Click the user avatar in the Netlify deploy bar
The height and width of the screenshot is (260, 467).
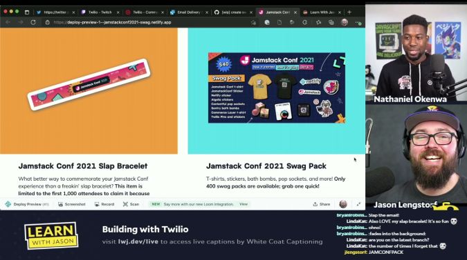click(343, 204)
